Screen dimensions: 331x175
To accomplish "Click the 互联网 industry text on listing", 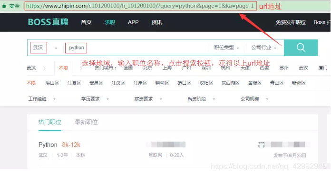I will click(156, 156).
